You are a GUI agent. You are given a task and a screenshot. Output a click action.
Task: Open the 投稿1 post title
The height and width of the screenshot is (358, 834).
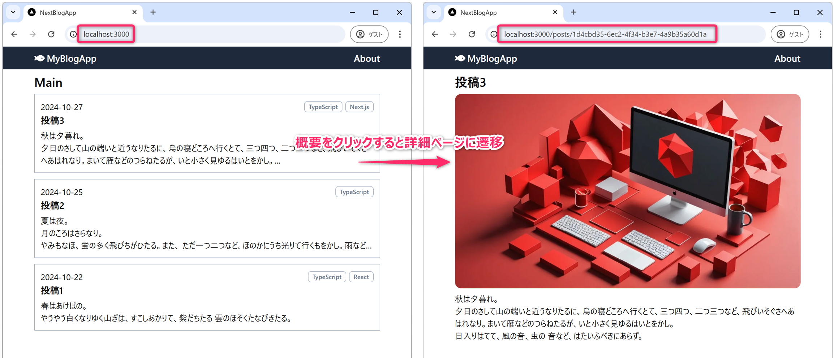click(52, 290)
